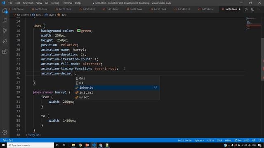Select the unset autocomplete suggestion
Viewport: 264px width, 148px height.
tap(117, 97)
